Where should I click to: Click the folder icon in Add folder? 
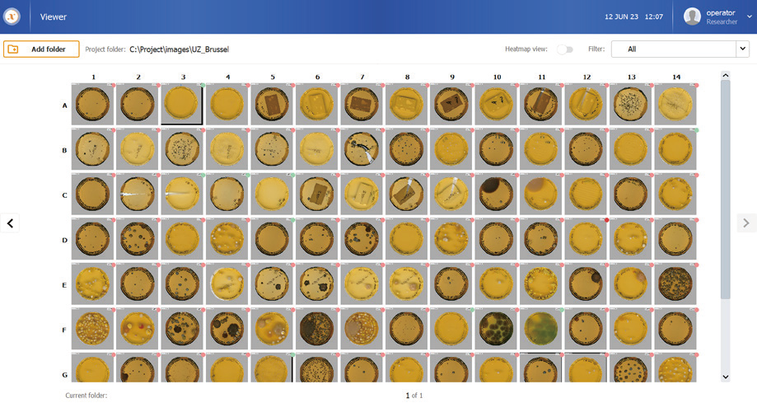point(13,49)
